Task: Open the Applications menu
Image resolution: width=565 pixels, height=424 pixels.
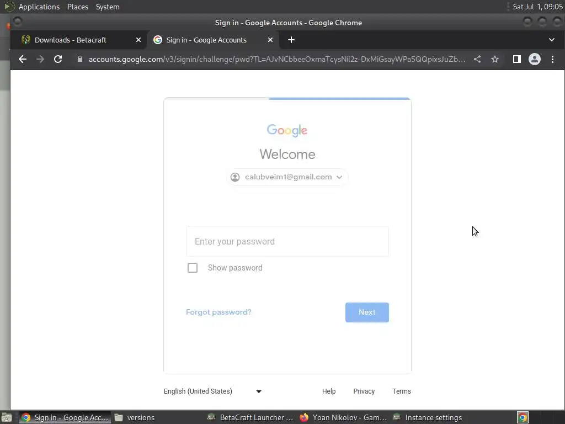Action: click(x=39, y=7)
